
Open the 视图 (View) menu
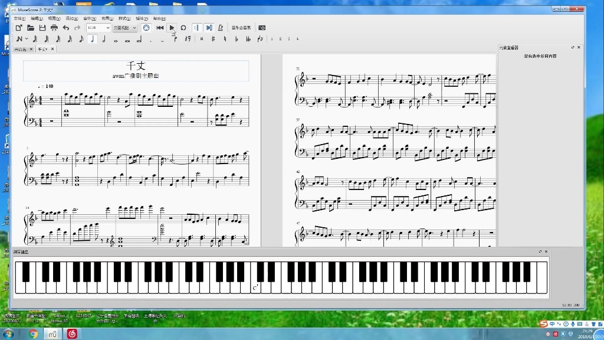(x=54, y=18)
